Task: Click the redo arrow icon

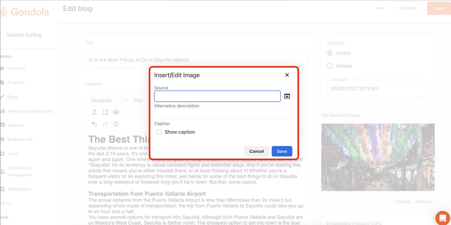Action: [x=105, y=124]
